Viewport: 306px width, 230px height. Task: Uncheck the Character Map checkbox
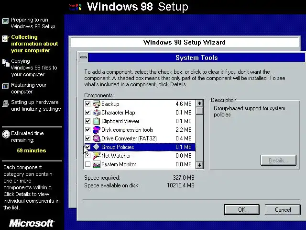tap(87, 112)
